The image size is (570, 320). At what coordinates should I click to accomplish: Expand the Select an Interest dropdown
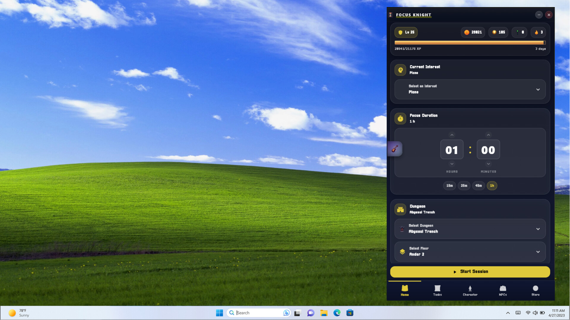click(470, 89)
